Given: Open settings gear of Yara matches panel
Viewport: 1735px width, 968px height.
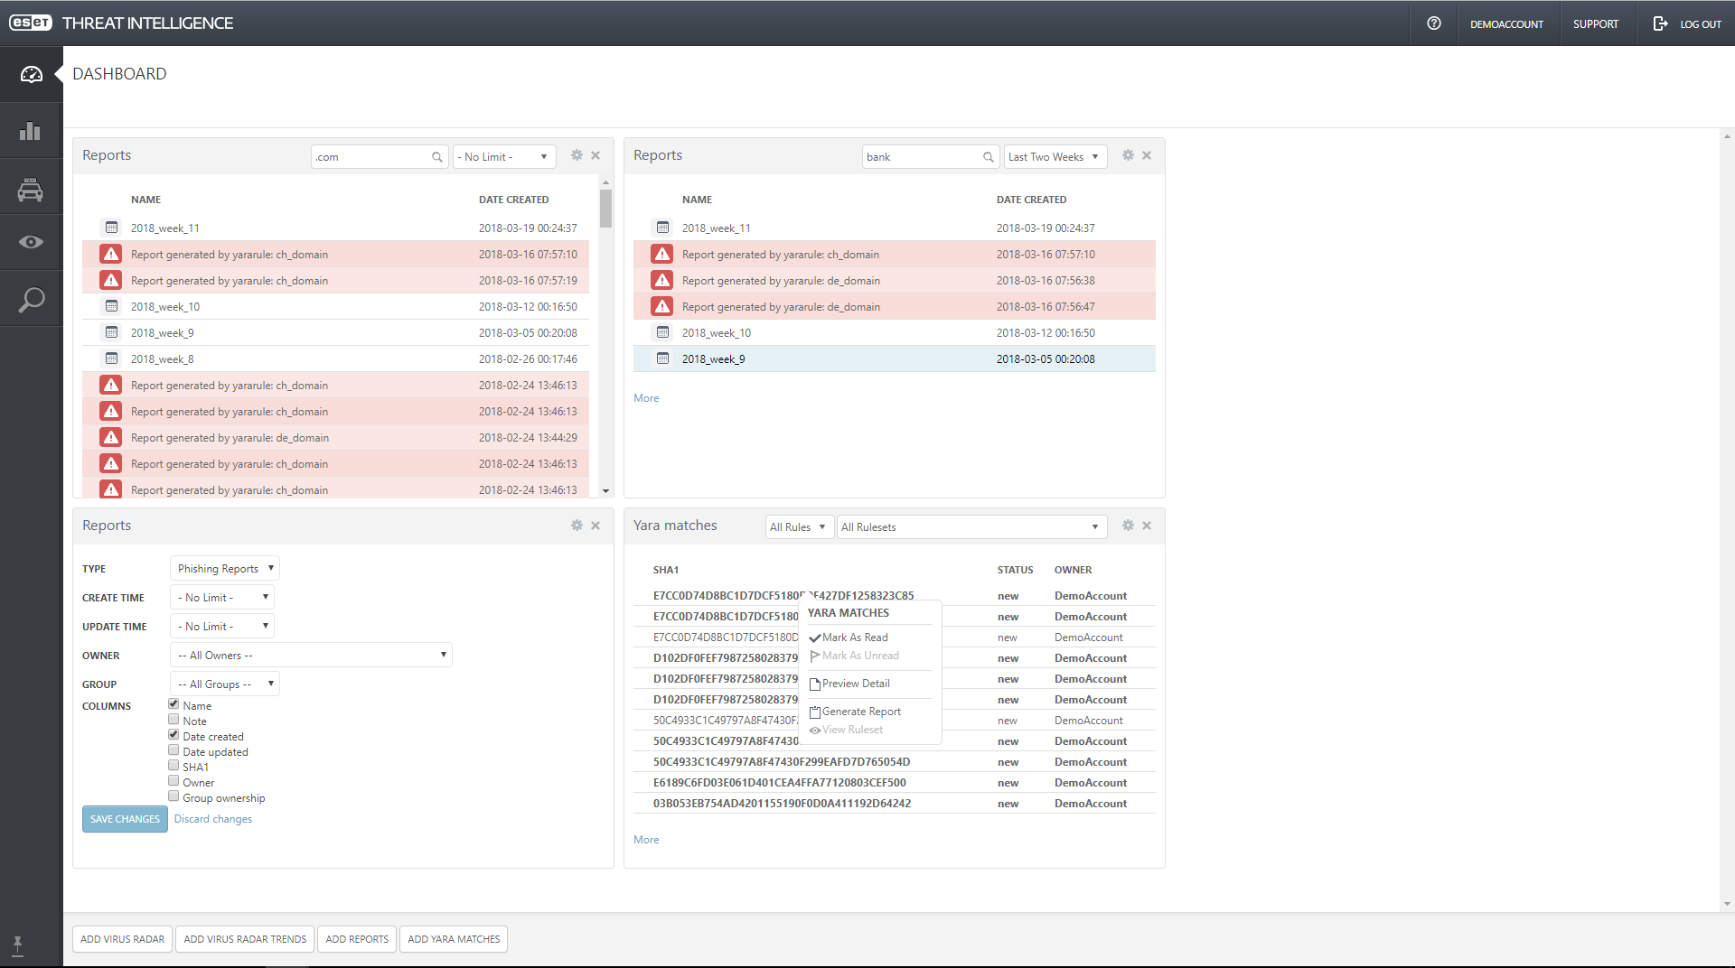Looking at the screenshot, I should click(x=1128, y=526).
